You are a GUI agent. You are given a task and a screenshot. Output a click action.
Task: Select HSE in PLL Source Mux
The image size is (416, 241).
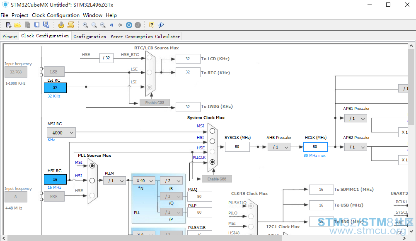(92, 195)
